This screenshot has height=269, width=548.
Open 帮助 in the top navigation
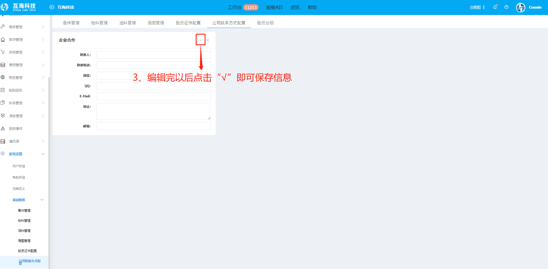[312, 7]
